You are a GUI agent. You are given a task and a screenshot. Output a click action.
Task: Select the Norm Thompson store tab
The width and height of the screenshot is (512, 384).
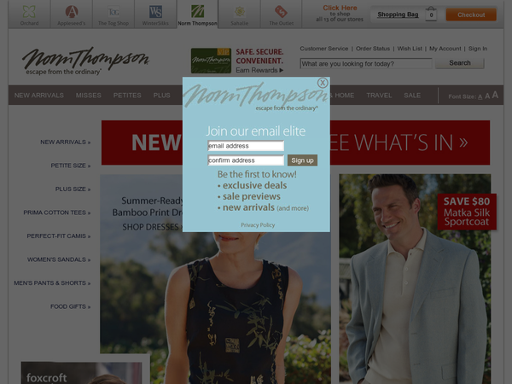click(x=197, y=15)
